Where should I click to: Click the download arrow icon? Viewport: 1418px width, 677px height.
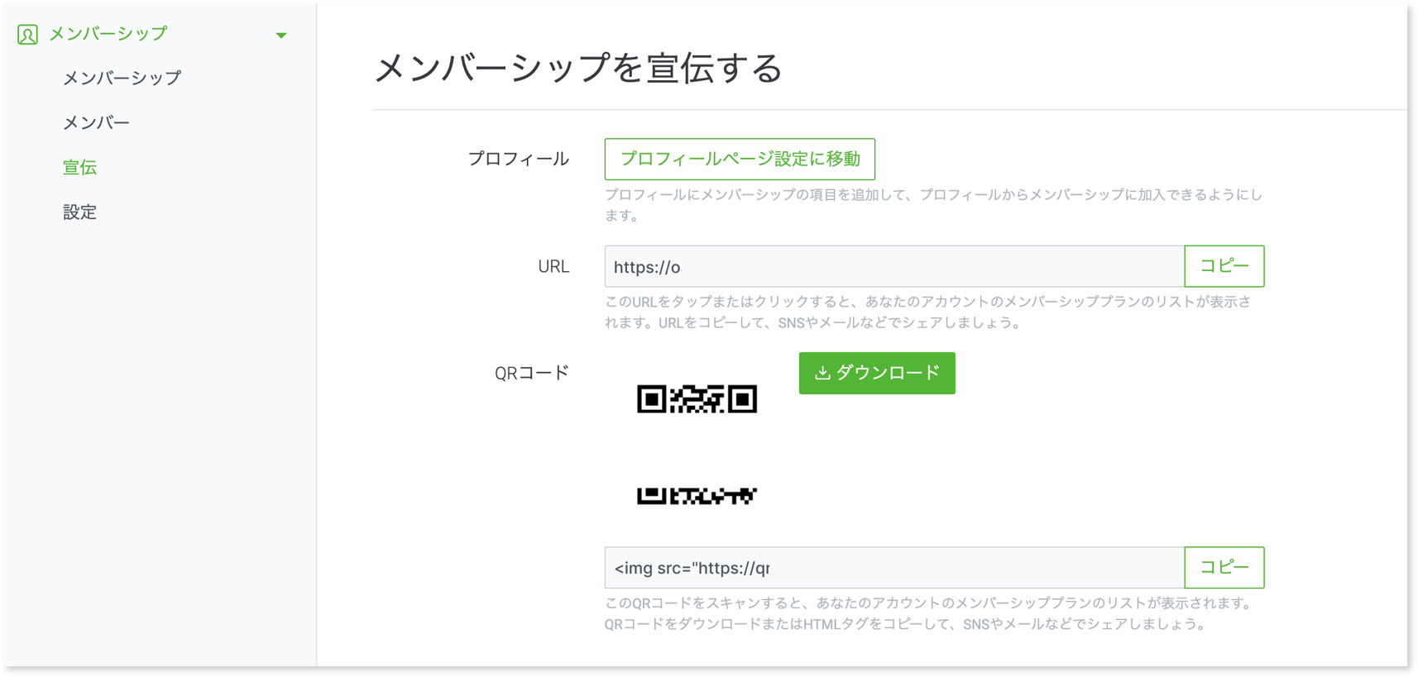pyautogui.click(x=822, y=373)
